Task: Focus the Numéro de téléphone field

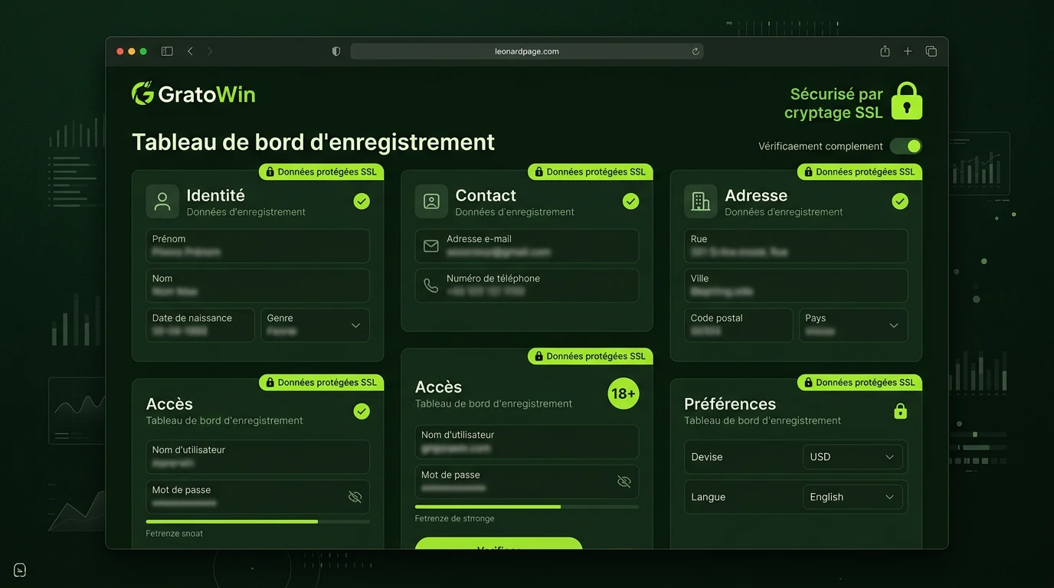Action: (527, 286)
